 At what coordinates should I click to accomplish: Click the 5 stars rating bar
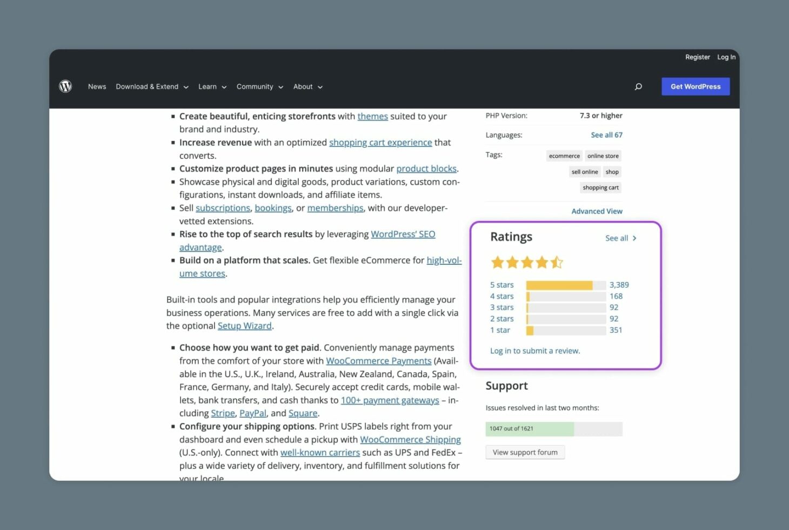pos(566,284)
